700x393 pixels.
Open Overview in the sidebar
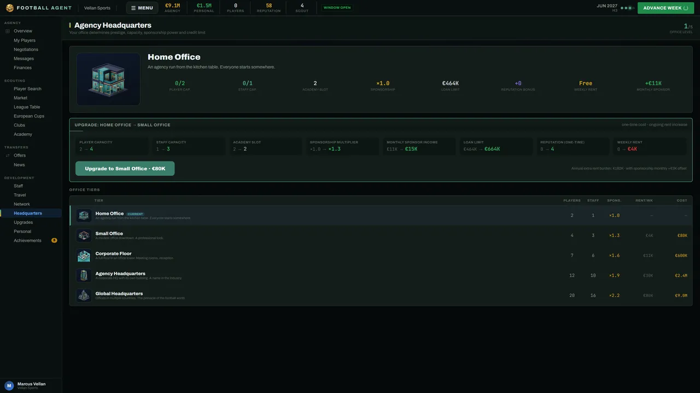[23, 31]
